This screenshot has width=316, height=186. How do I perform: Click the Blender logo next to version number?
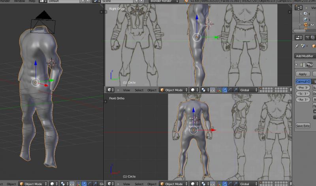click(x=186, y=1)
